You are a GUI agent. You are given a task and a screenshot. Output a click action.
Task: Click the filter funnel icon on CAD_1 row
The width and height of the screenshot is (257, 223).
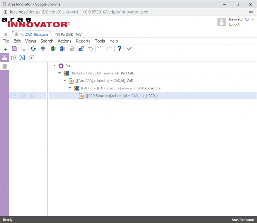[x=23, y=96]
